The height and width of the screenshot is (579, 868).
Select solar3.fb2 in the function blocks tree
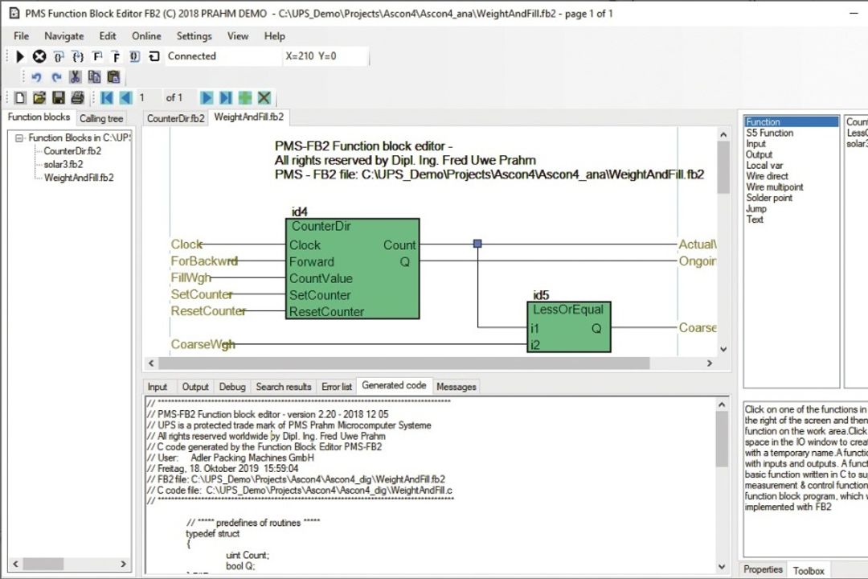point(63,165)
